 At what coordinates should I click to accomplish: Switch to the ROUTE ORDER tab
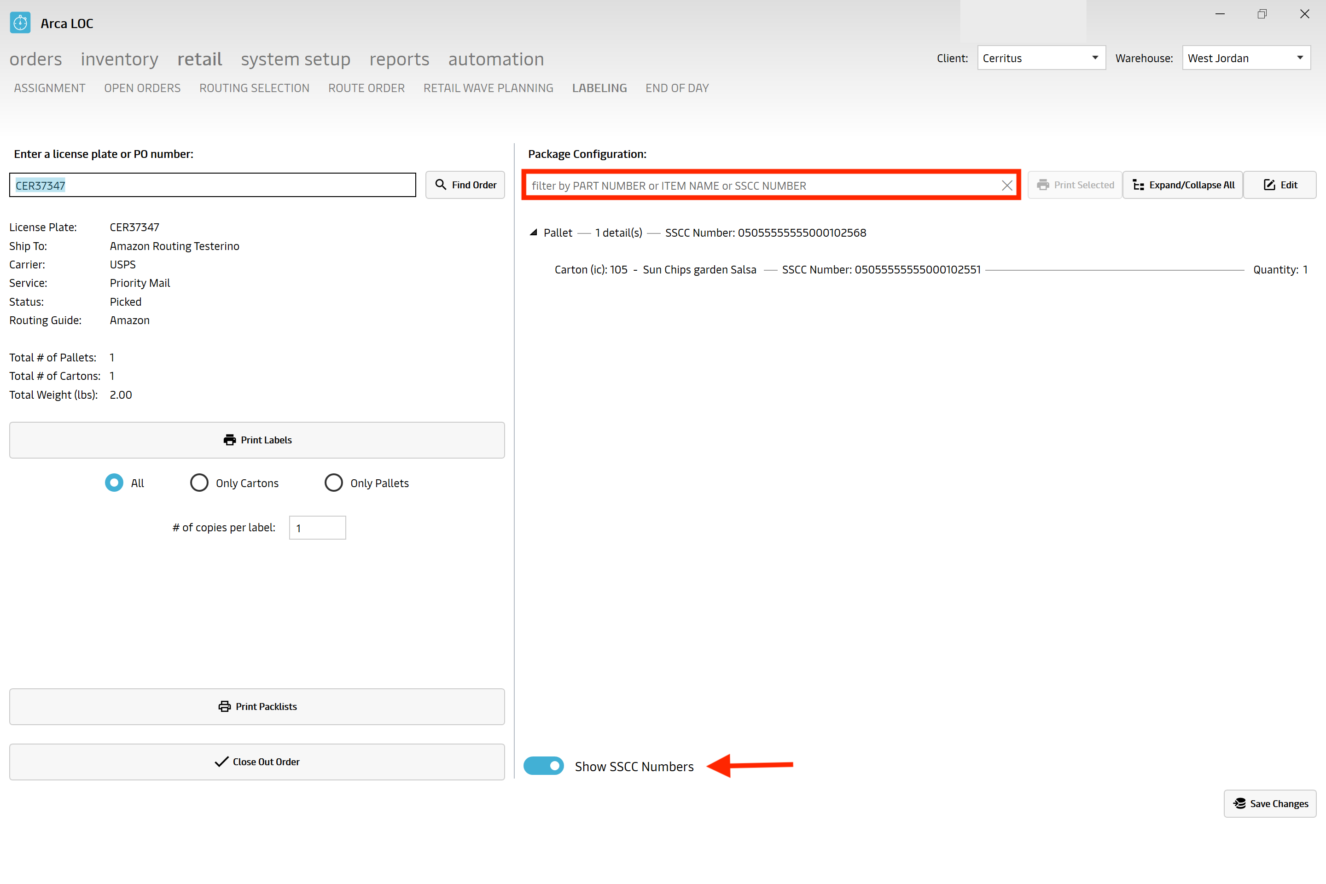coord(366,88)
